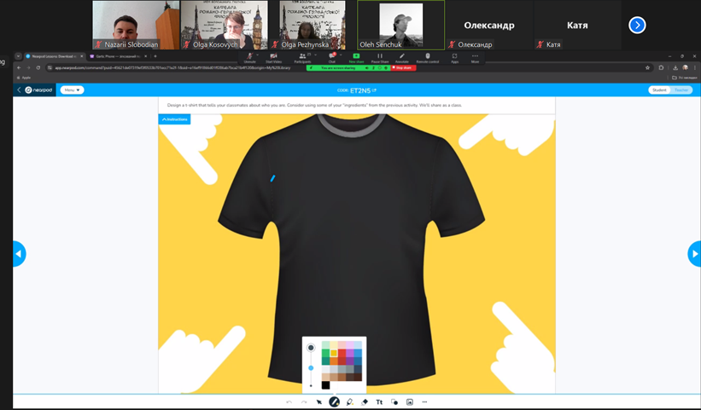701x410 pixels.
Task: Select the arrow pointer tool
Action: pyautogui.click(x=319, y=402)
